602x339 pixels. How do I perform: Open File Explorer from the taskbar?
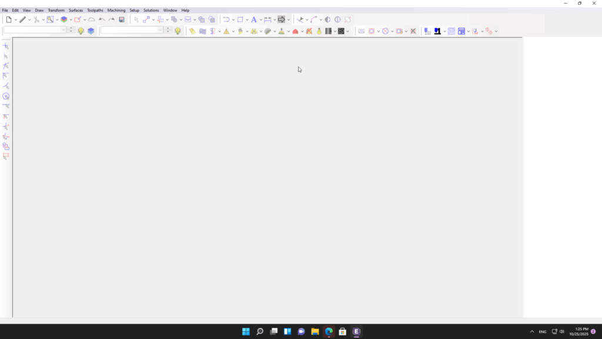point(315,331)
